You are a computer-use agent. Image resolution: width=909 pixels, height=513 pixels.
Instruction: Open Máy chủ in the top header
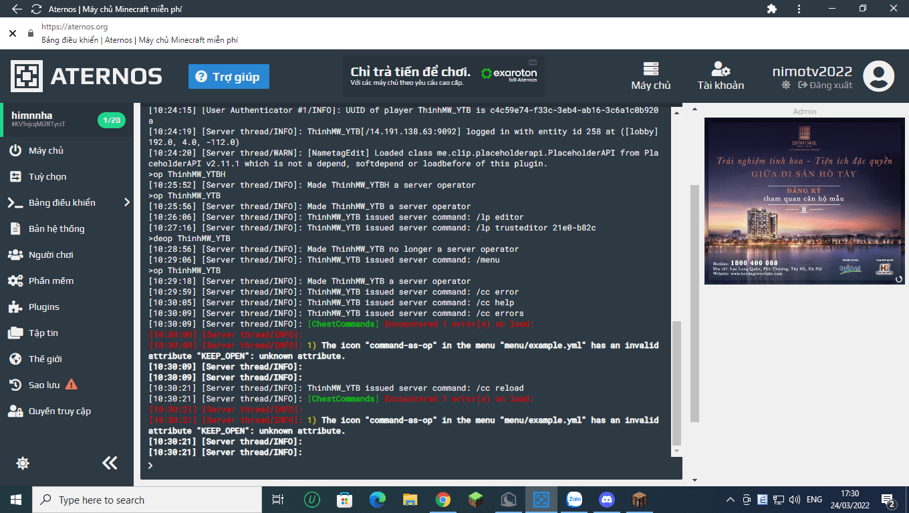[651, 76]
